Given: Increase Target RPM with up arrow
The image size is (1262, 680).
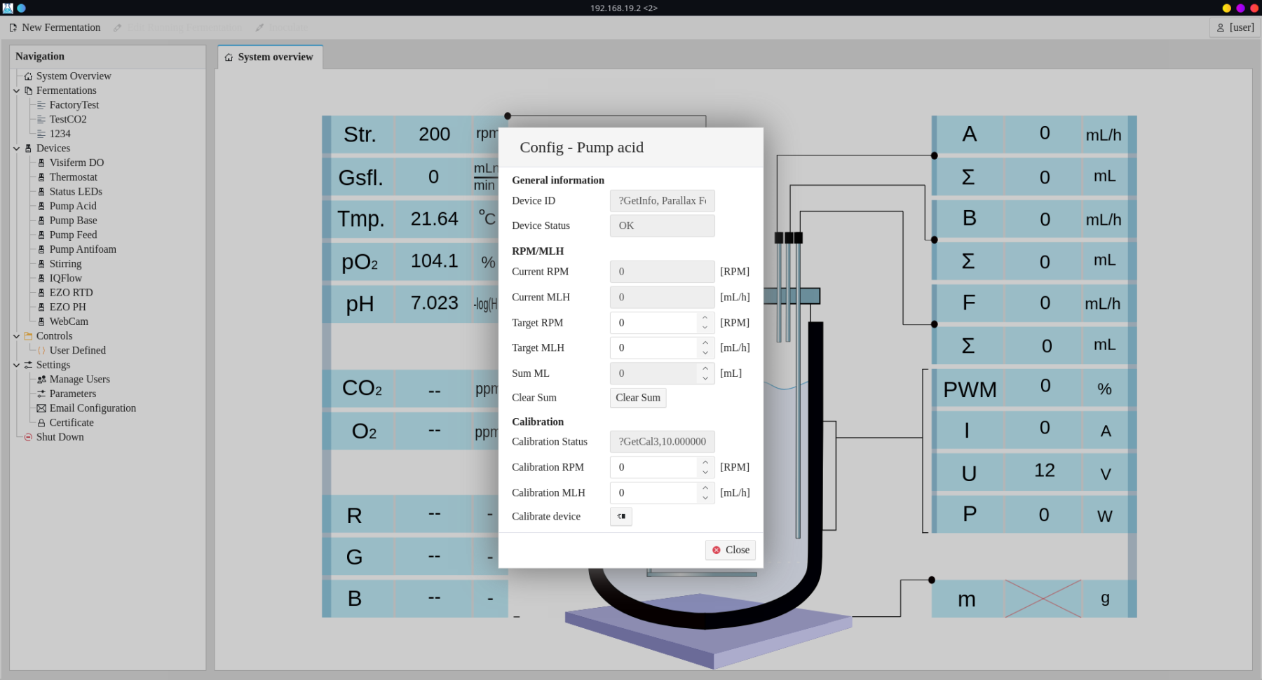Looking at the screenshot, I should coord(705,318).
